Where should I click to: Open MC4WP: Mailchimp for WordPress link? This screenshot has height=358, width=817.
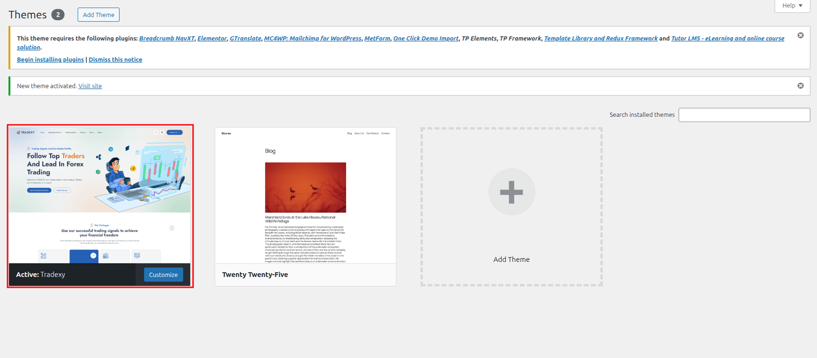[x=313, y=38]
